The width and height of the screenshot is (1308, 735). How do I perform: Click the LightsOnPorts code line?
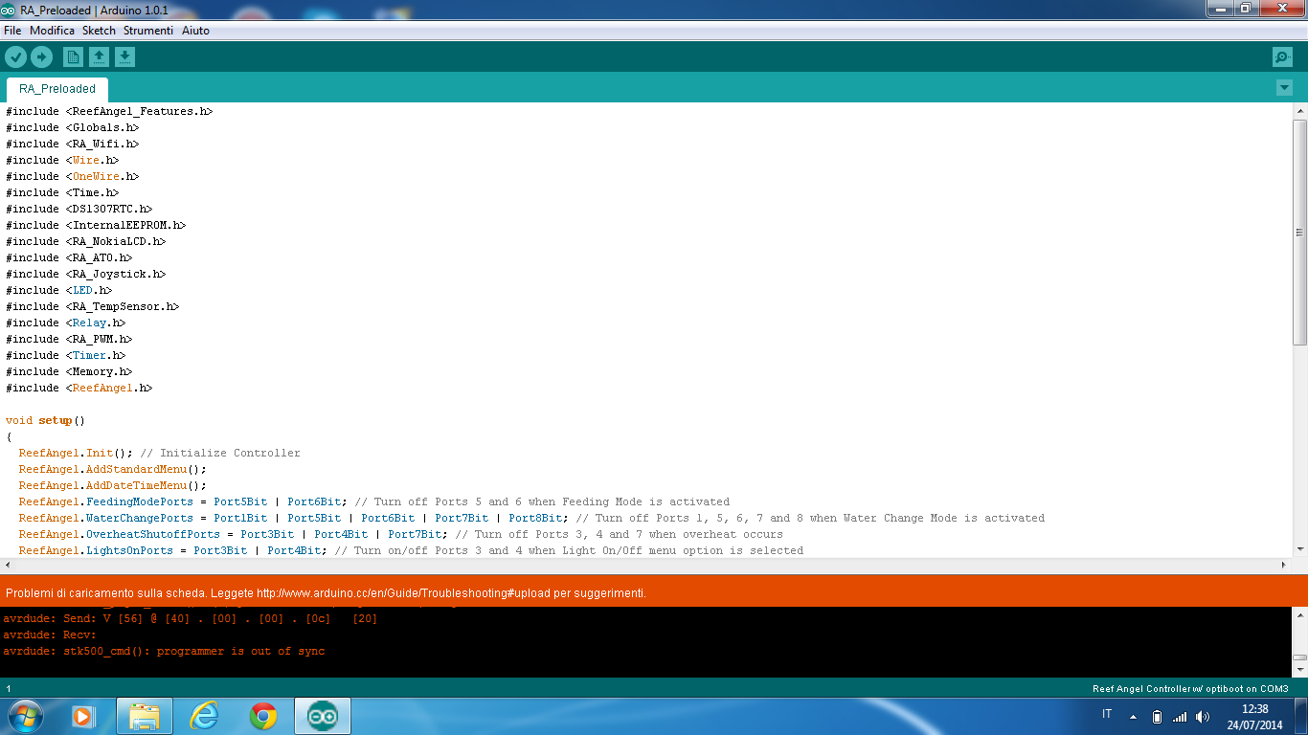[x=411, y=550]
